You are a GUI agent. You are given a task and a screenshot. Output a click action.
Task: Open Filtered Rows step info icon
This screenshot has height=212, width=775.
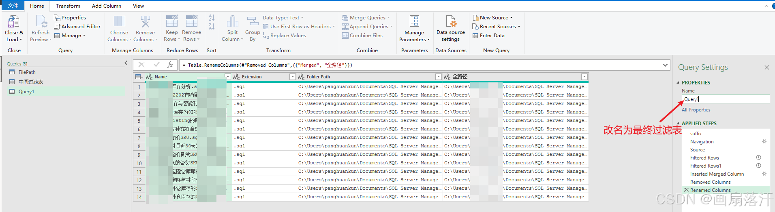tap(758, 157)
